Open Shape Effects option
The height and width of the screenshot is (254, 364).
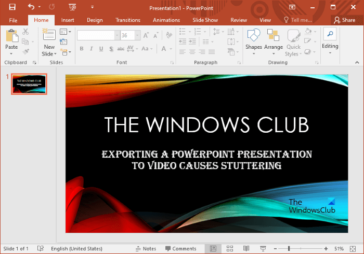[310, 52]
